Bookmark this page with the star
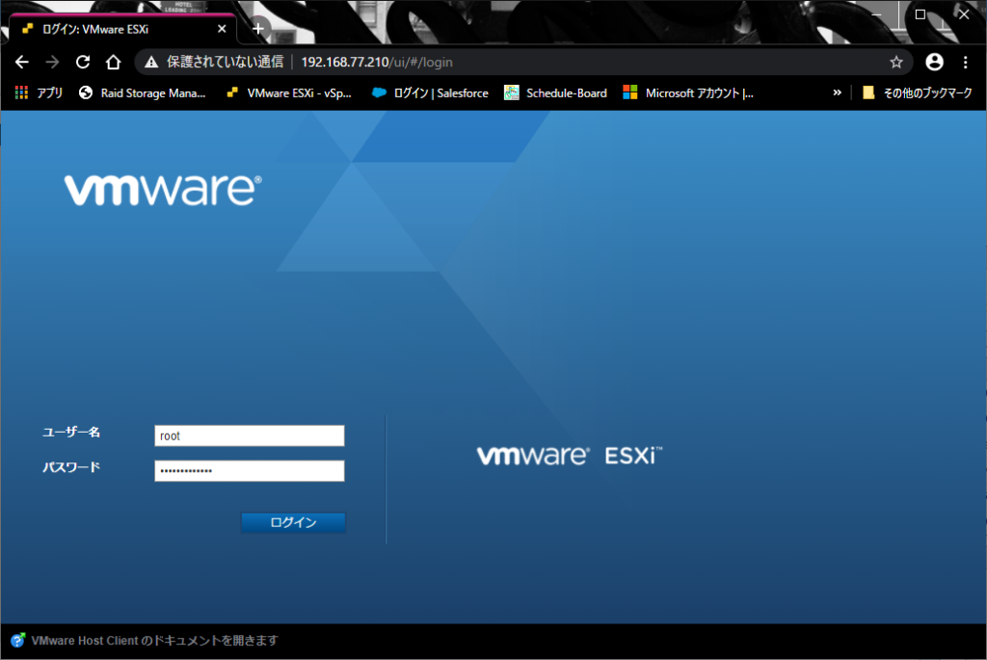Image resolution: width=987 pixels, height=660 pixels. [x=896, y=62]
